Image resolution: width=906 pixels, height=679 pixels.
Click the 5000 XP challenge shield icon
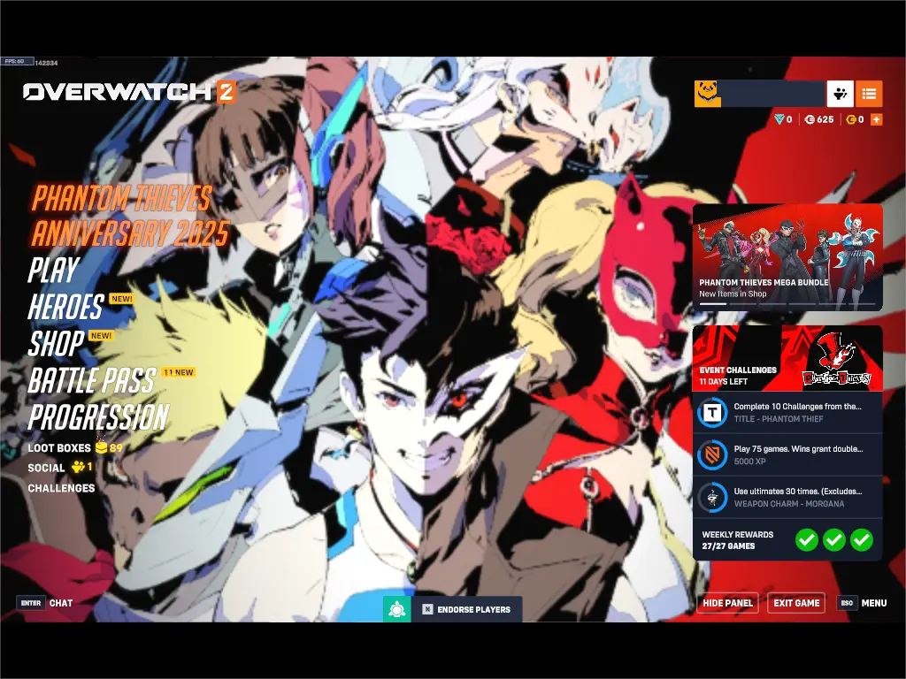tap(712, 455)
